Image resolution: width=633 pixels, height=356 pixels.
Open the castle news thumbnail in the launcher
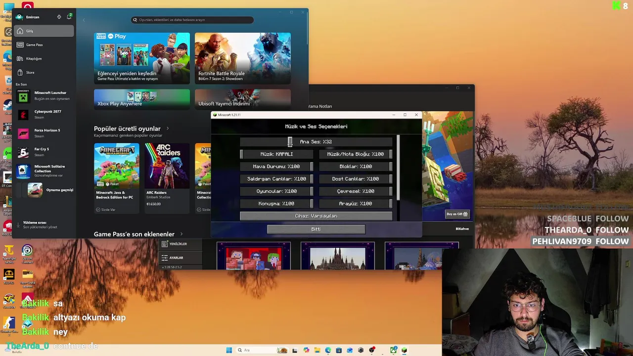click(337, 256)
